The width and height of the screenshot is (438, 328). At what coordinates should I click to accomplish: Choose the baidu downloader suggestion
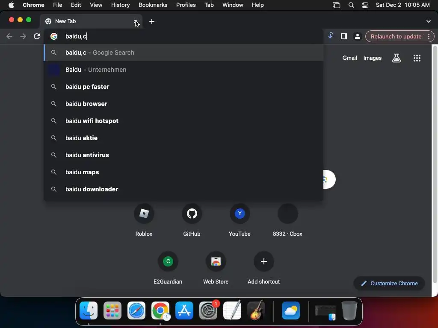(183, 189)
